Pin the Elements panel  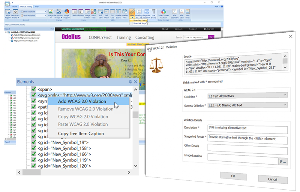[x=130, y=82]
